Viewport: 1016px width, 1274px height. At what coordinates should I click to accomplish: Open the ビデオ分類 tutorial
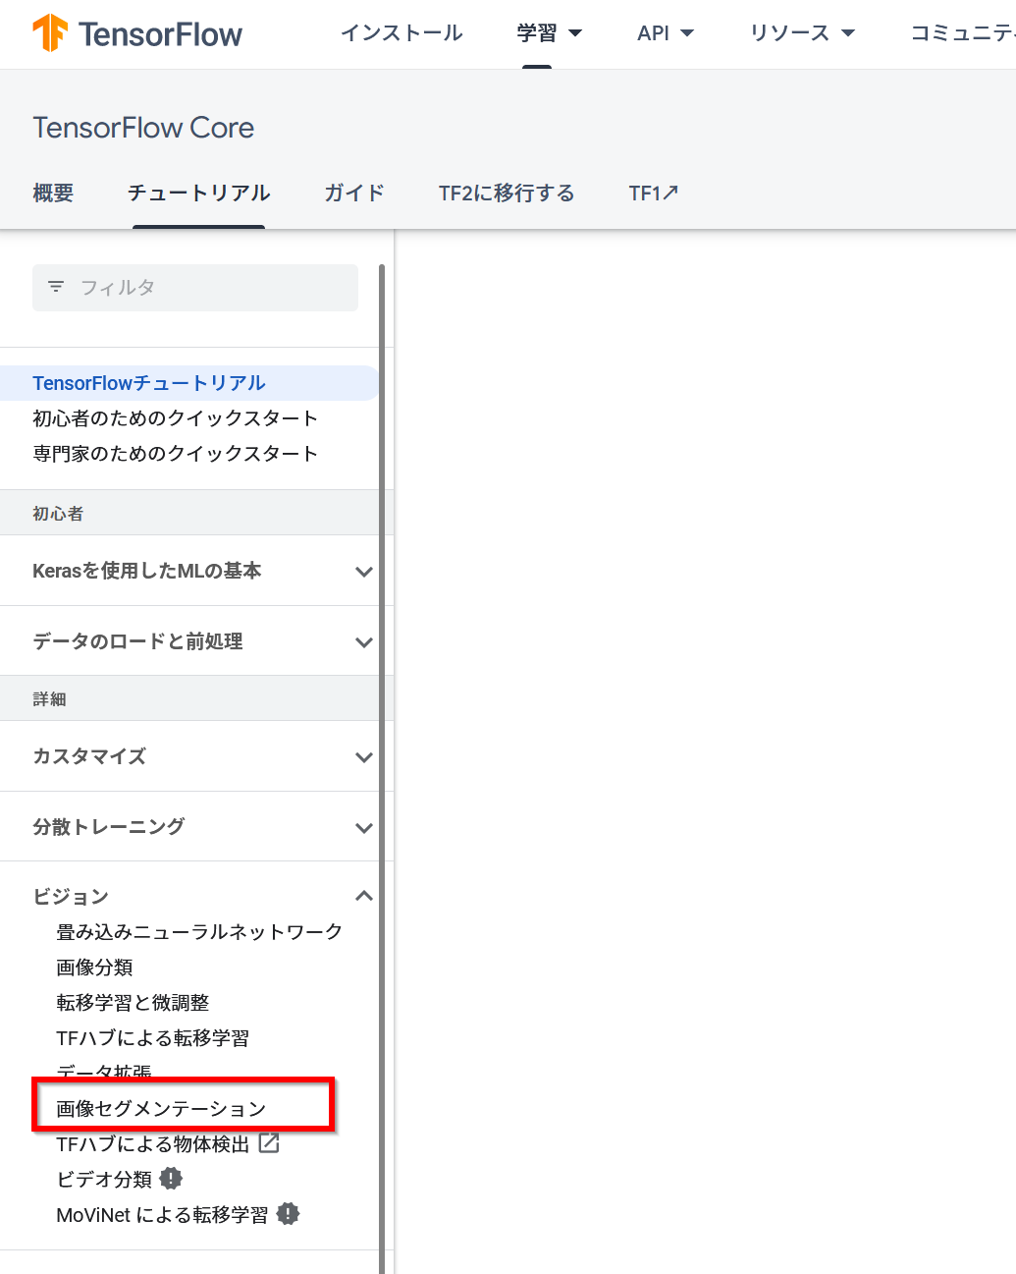104,1179
